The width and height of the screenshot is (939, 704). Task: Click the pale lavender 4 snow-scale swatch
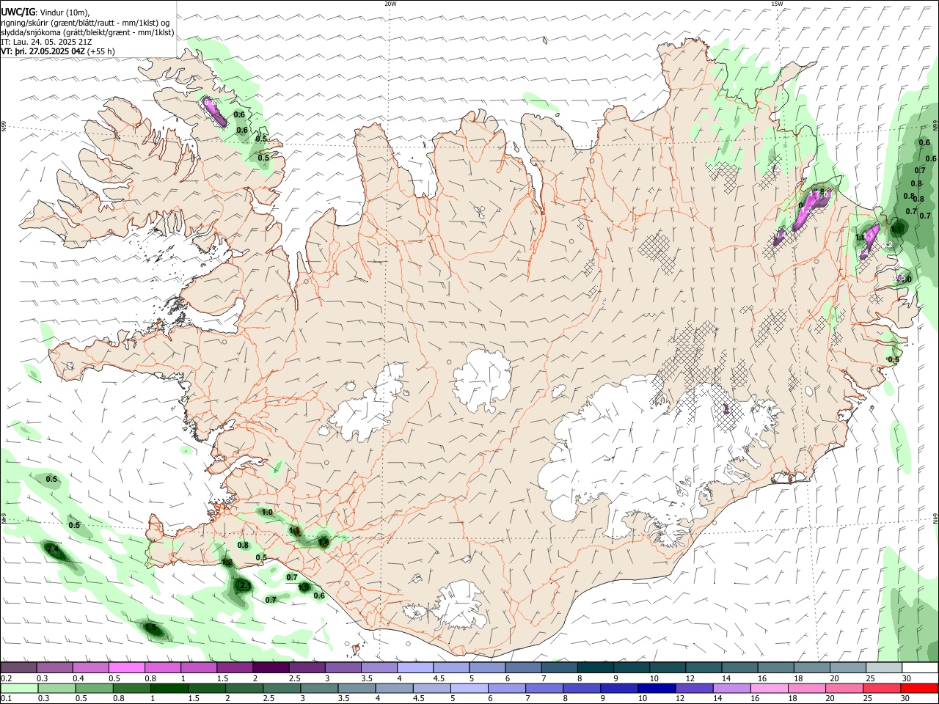coord(416,668)
